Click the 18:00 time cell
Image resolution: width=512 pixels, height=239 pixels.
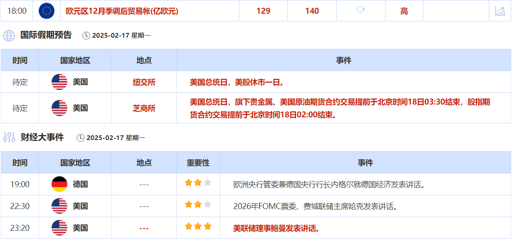(x=17, y=11)
